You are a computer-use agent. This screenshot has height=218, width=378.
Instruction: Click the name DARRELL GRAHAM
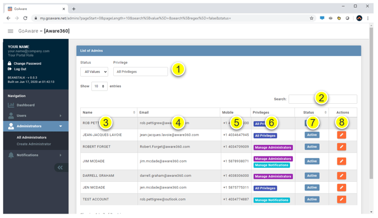click(98, 176)
